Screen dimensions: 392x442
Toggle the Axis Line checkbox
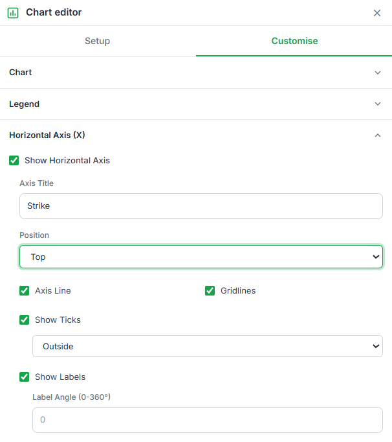[x=24, y=290]
